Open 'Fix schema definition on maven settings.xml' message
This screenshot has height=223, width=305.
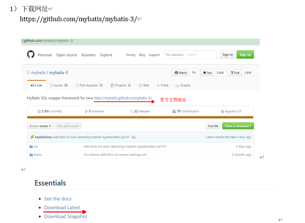click(x=115, y=155)
